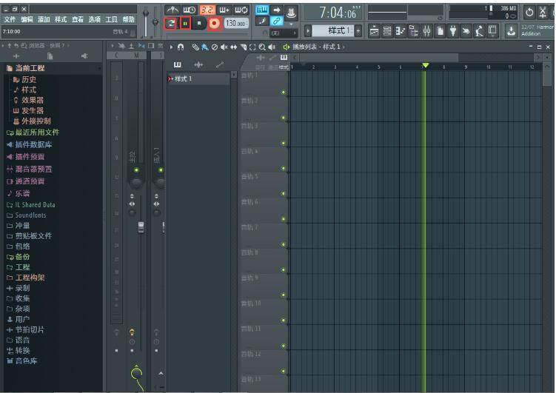
Task: Toggle the overdub/blend recording icon
Action: [224, 10]
